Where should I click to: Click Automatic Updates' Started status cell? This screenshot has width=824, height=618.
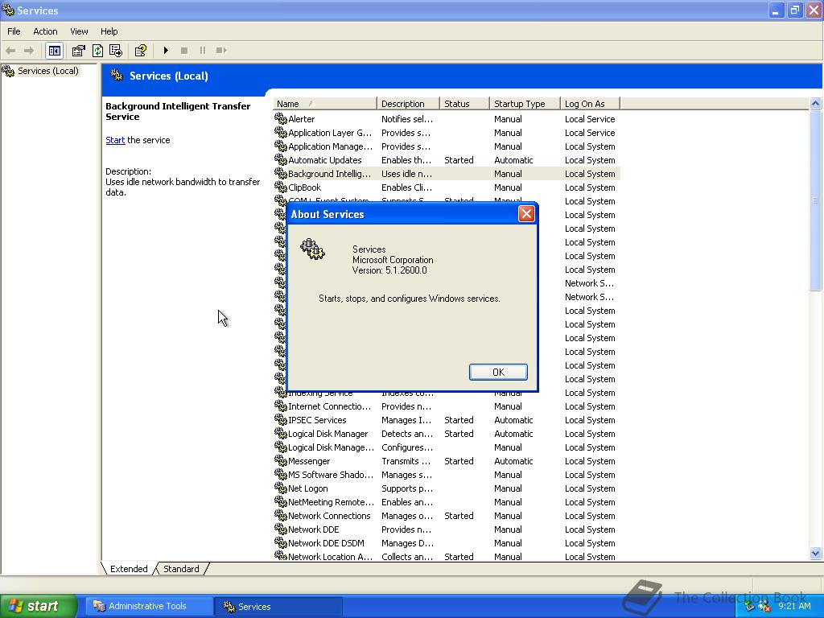point(459,160)
